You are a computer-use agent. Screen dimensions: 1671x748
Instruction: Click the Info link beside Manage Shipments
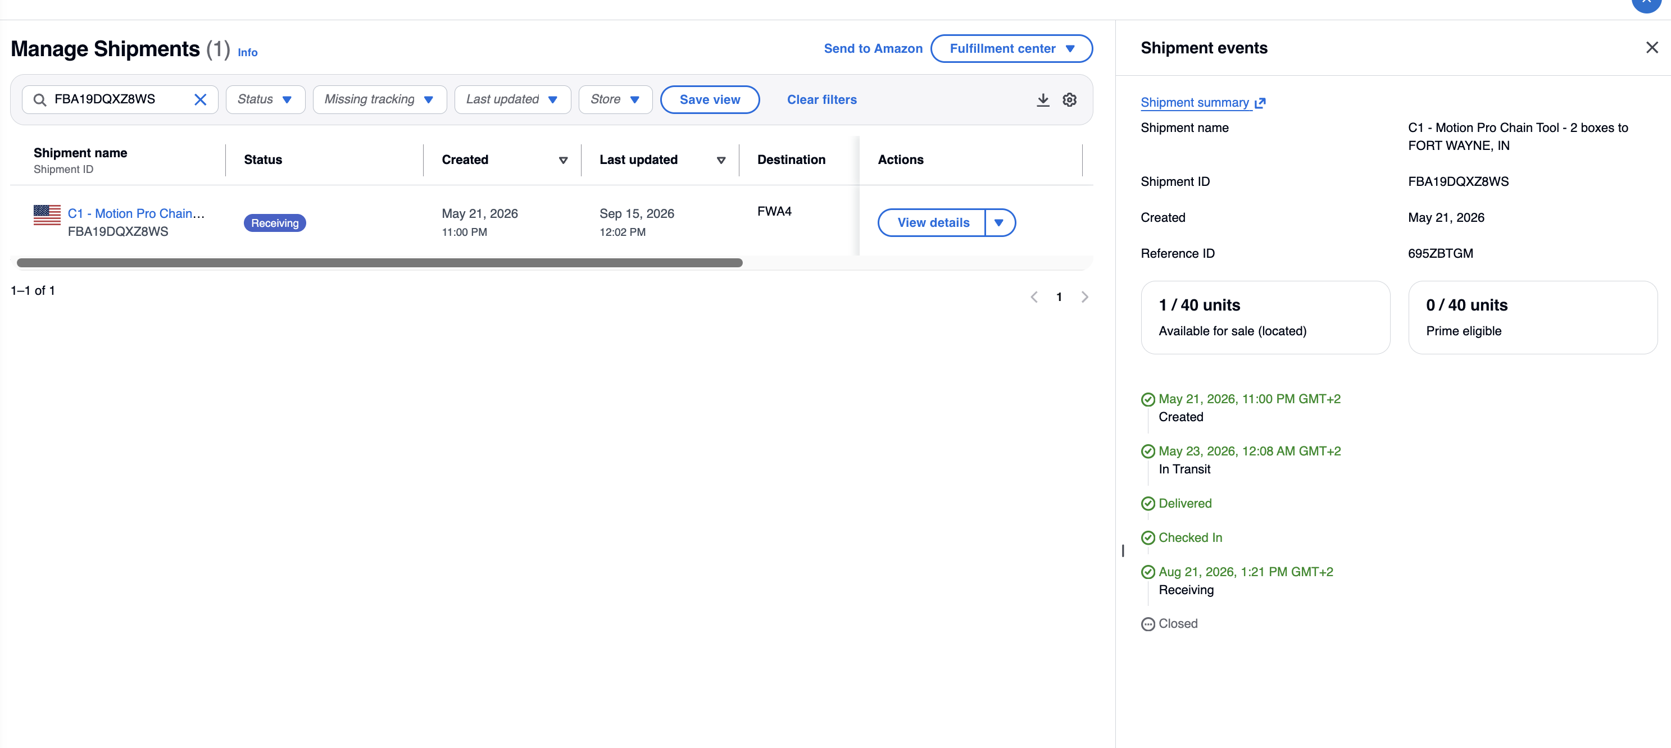point(247,52)
